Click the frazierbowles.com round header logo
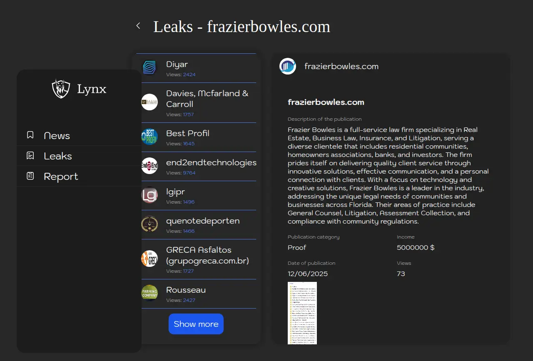 (288, 66)
